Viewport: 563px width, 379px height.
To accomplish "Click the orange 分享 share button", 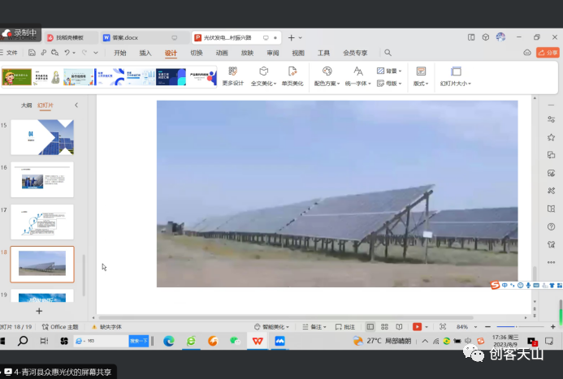I will pos(548,53).
